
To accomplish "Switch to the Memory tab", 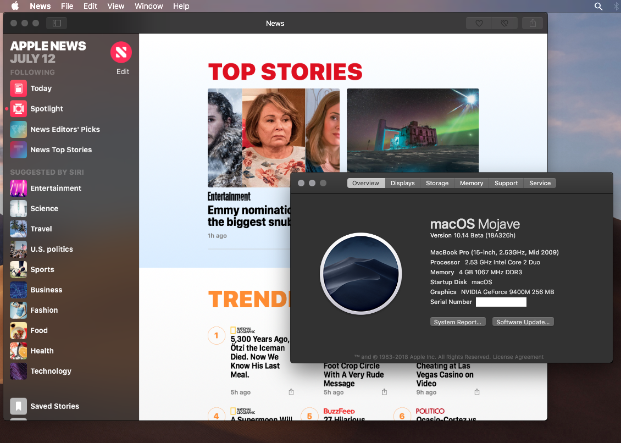I will pyautogui.click(x=472, y=183).
